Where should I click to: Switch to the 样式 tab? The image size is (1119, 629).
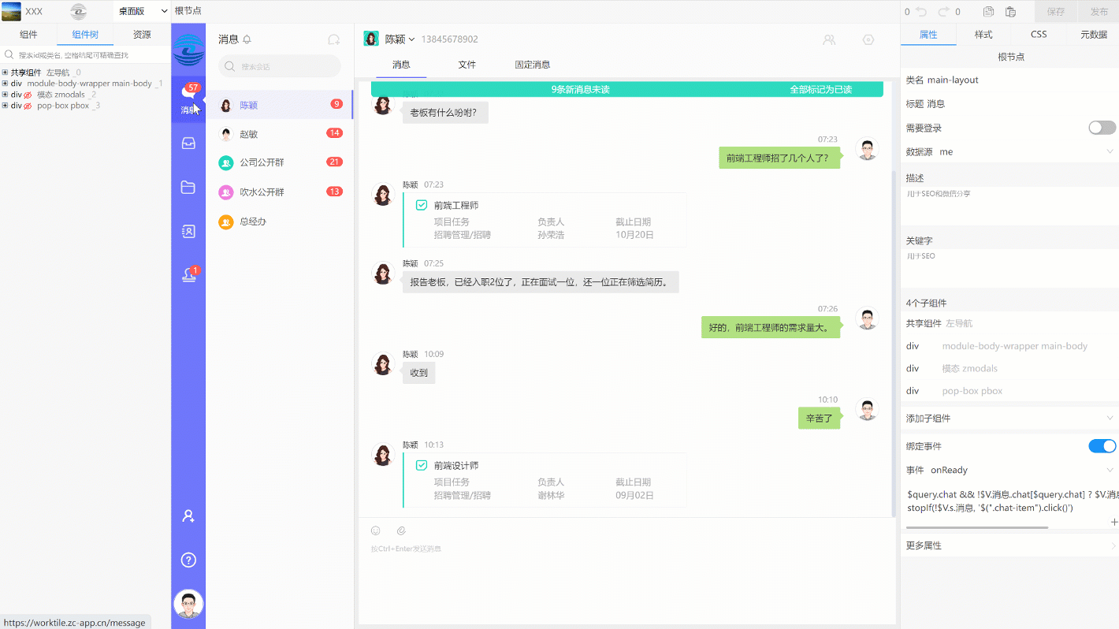pyautogui.click(x=983, y=35)
